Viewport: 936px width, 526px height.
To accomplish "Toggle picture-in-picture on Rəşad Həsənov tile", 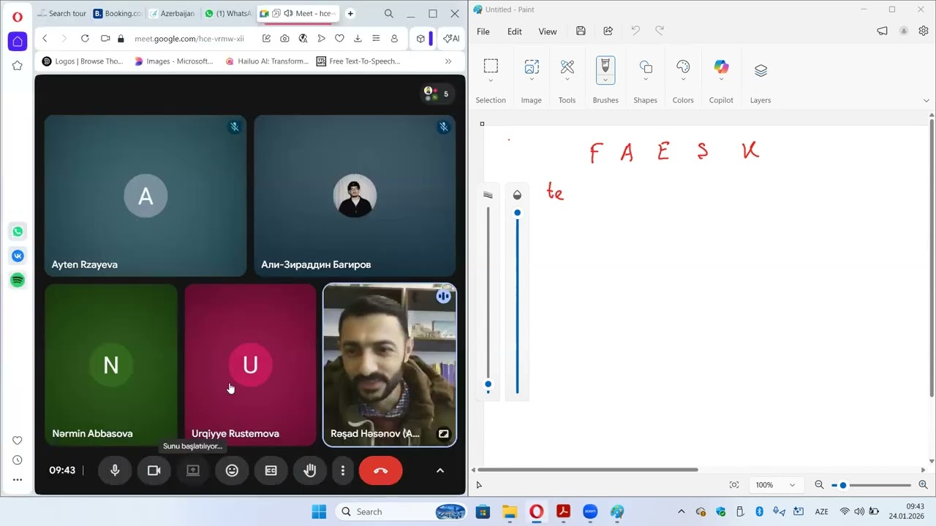I will pyautogui.click(x=443, y=433).
